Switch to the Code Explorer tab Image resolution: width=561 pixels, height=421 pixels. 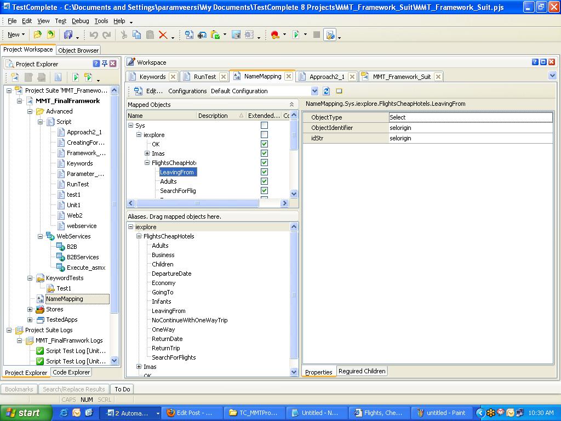click(71, 372)
